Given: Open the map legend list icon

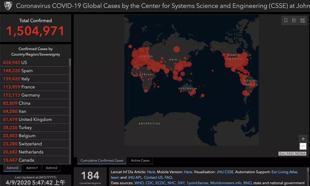Looking at the screenshot, I should tap(294, 20).
